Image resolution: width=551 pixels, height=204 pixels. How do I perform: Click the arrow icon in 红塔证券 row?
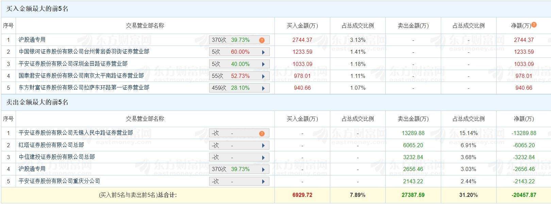point(263,146)
